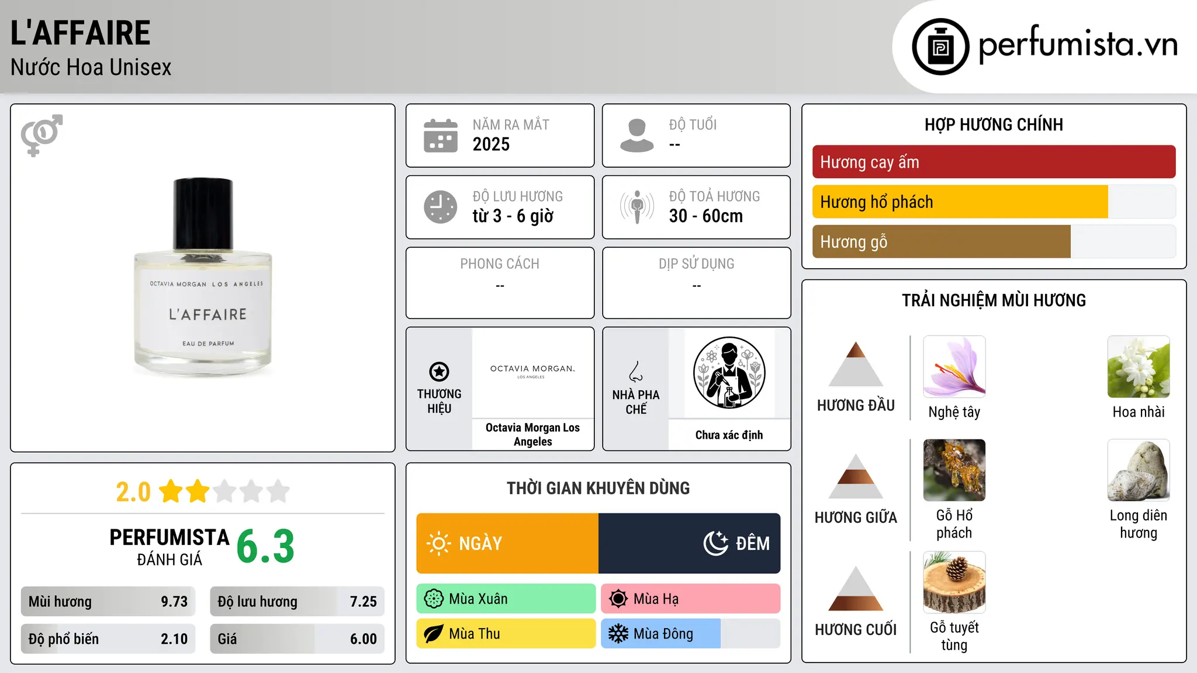Click the Thời gian khuyên dùng heading
Image resolution: width=1197 pixels, height=673 pixels.
tap(598, 488)
